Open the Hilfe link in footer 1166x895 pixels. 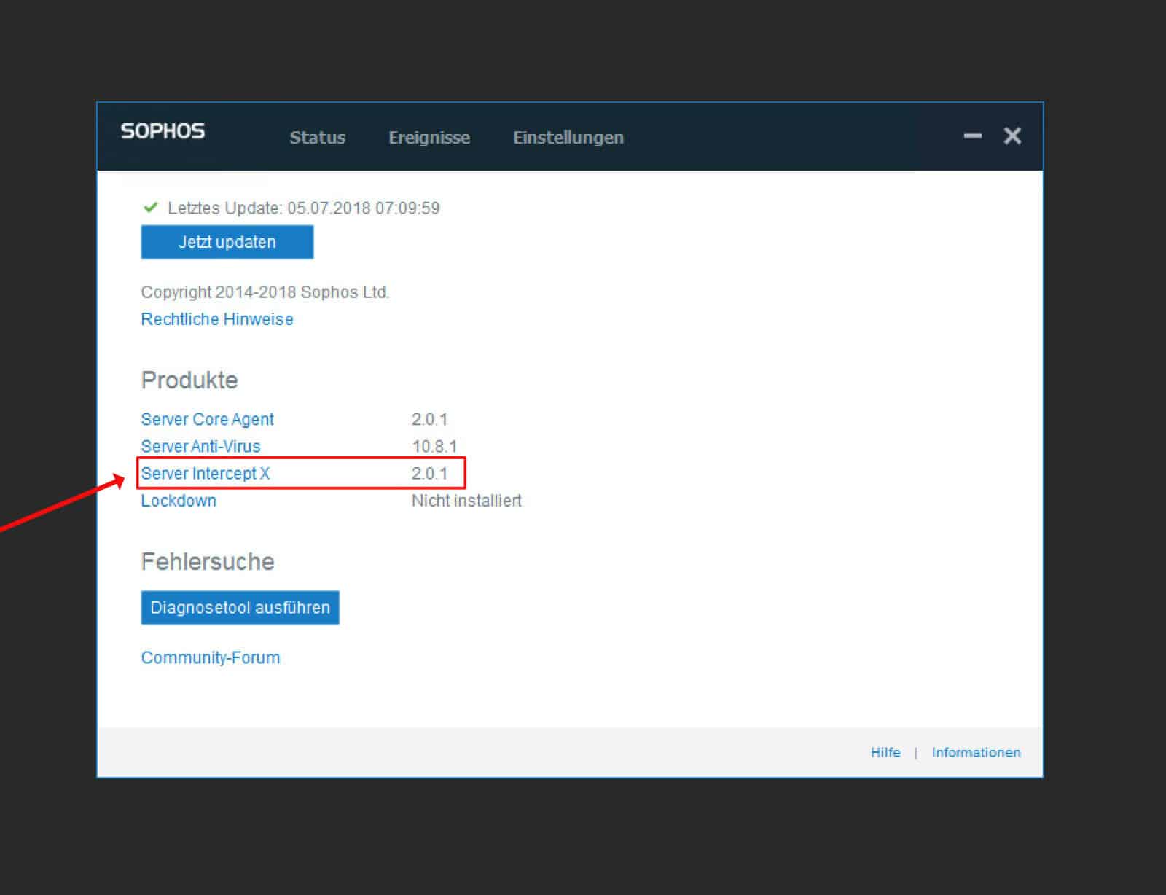(x=885, y=752)
